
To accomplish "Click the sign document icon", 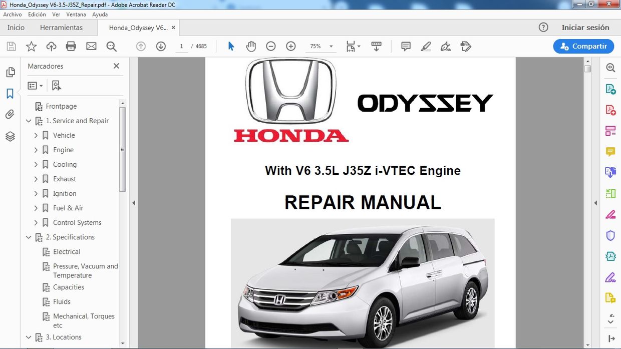I will coord(446,46).
